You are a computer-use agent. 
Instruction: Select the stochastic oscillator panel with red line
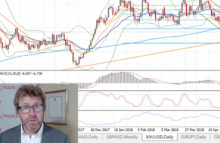pyautogui.click(x=149, y=101)
